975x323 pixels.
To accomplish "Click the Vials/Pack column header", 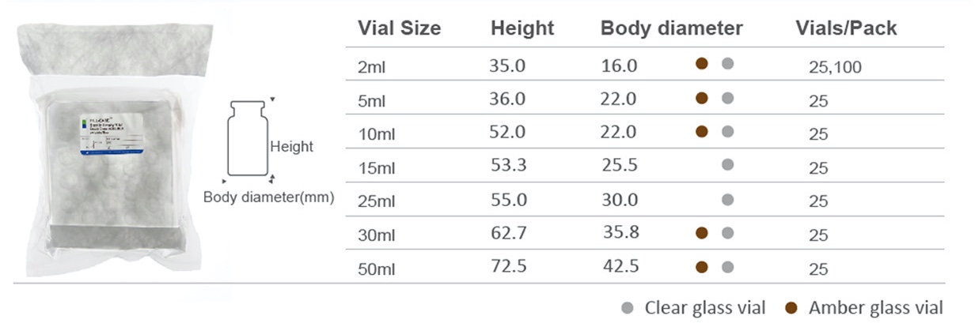I will tap(846, 28).
